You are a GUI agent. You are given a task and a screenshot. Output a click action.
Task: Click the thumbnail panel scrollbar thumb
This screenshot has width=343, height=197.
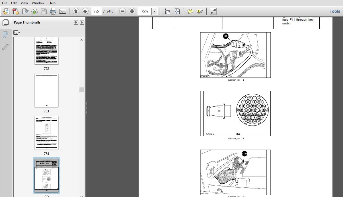(82, 90)
